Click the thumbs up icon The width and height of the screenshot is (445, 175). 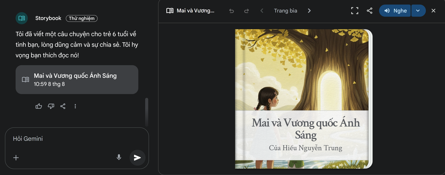pos(39,106)
